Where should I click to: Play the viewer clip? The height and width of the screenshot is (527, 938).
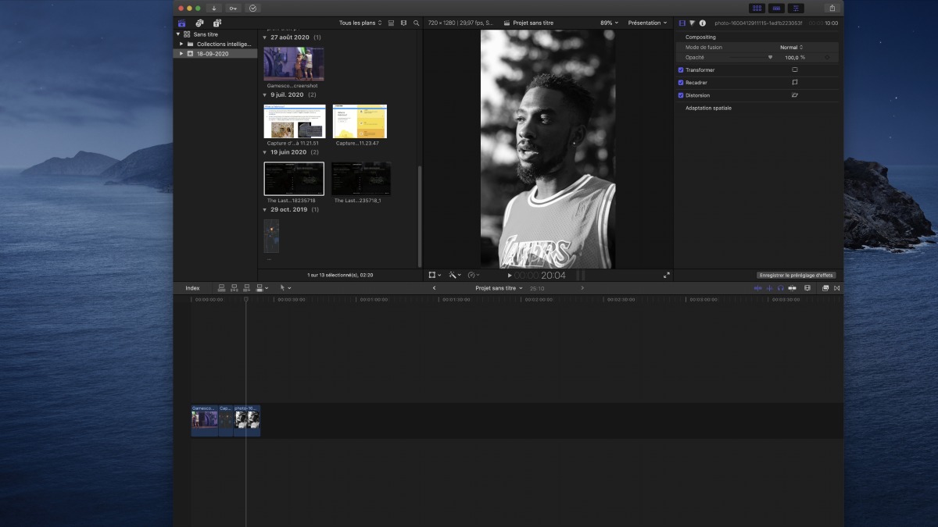point(510,276)
